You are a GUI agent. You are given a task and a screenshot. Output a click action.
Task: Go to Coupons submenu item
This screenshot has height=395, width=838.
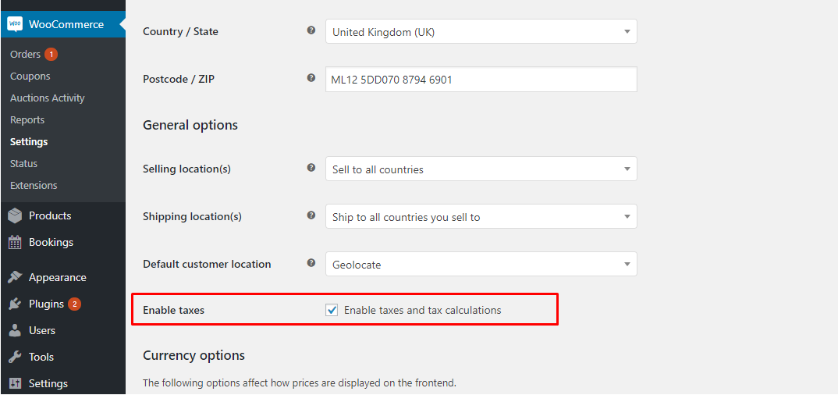click(30, 77)
